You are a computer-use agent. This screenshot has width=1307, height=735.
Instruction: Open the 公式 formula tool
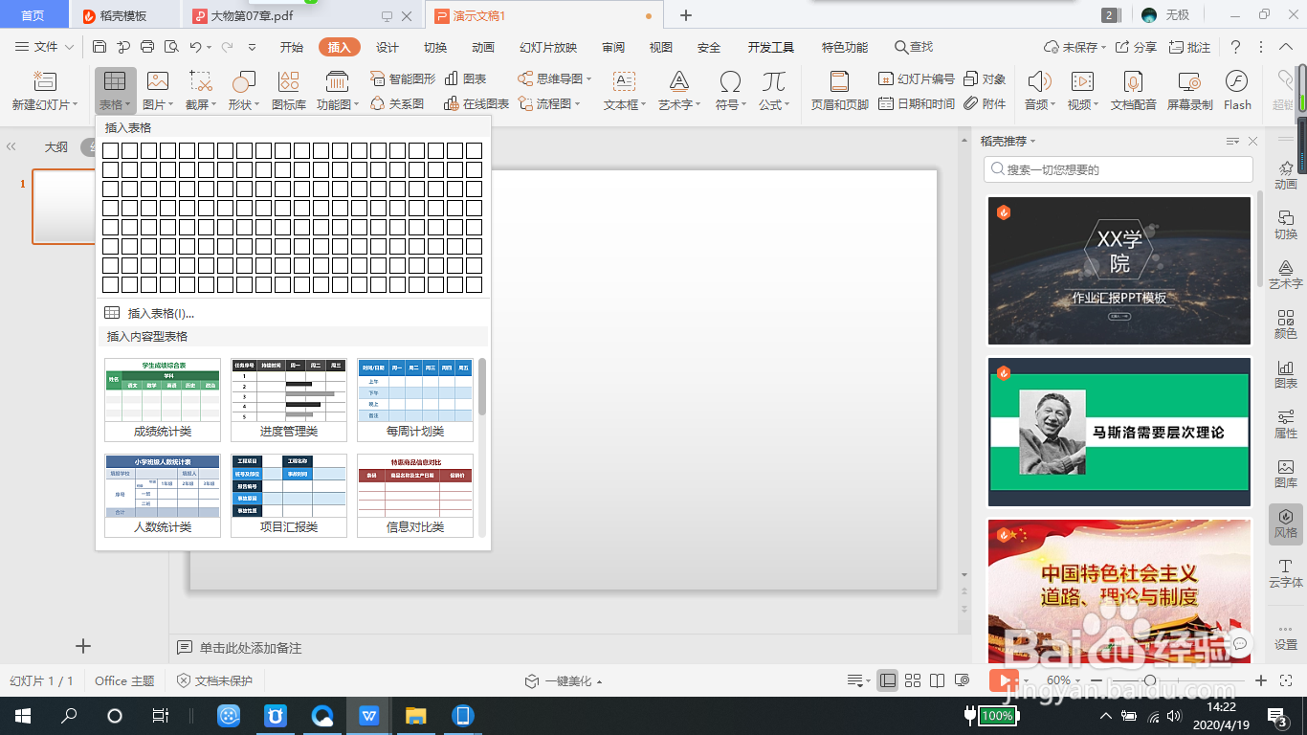coord(774,91)
